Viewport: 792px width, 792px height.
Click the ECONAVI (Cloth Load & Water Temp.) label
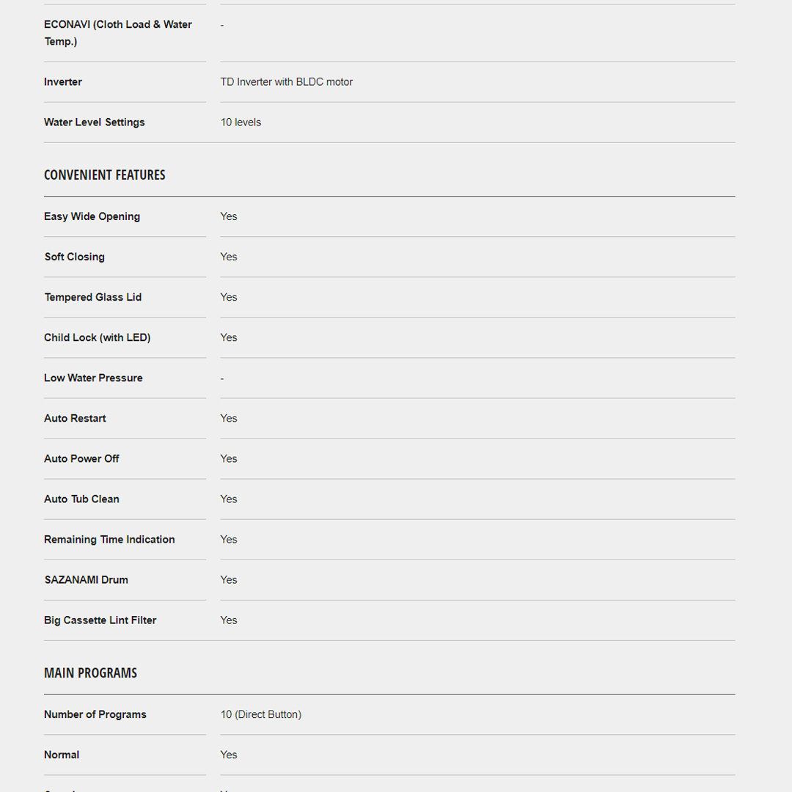point(118,32)
